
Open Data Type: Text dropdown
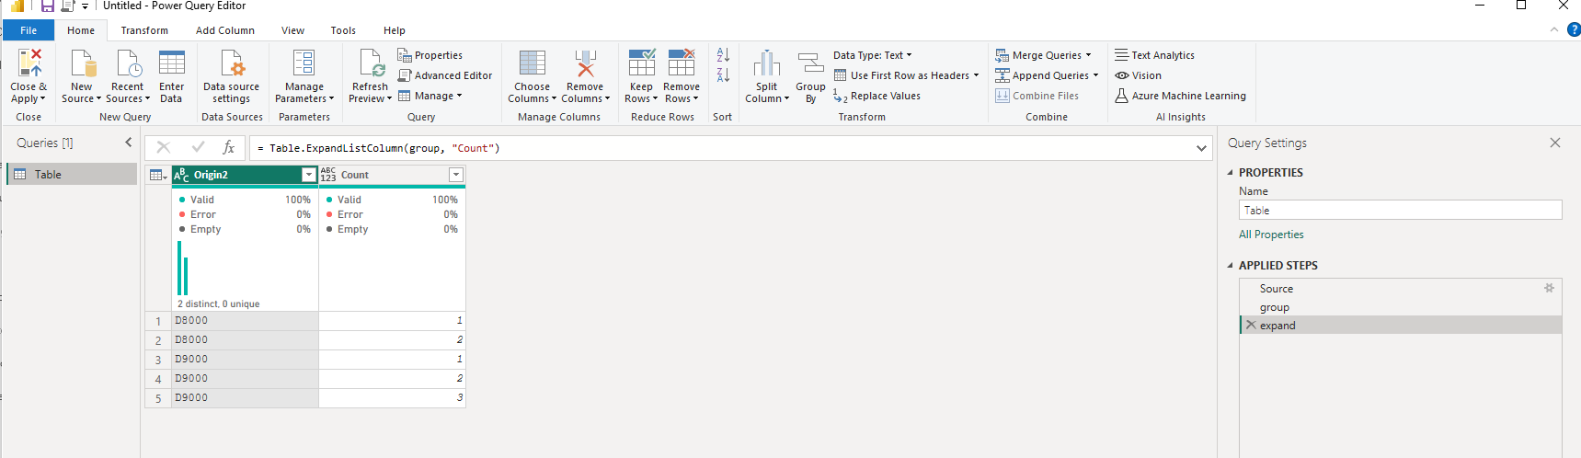tap(873, 55)
